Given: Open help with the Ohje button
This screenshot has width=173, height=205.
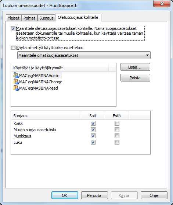Looking at the screenshot, I should [x=154, y=195].
